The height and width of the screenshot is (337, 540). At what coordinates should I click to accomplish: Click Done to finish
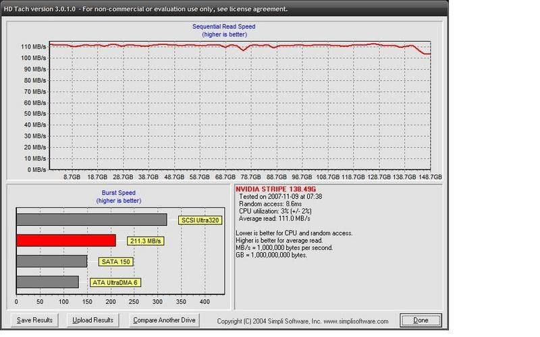pos(420,319)
